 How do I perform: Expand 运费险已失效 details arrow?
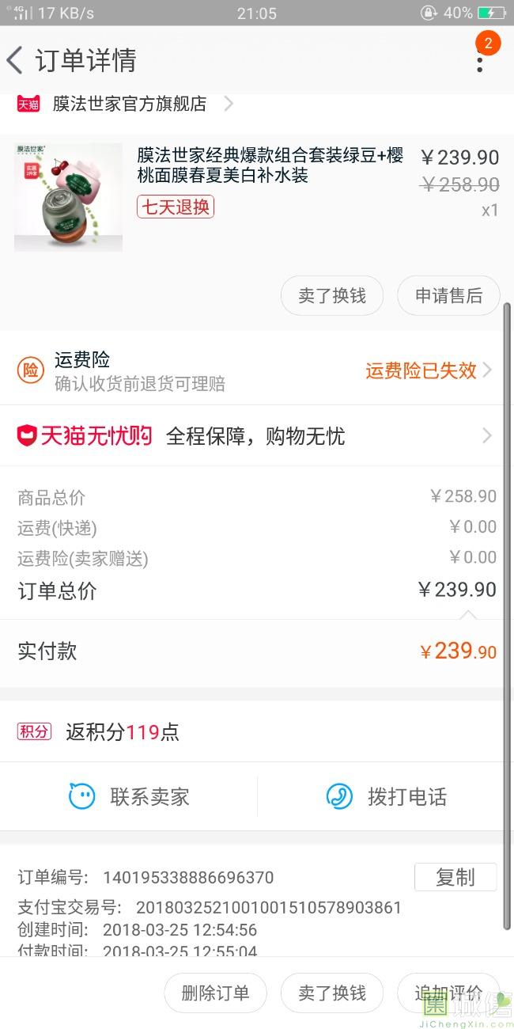click(x=487, y=370)
